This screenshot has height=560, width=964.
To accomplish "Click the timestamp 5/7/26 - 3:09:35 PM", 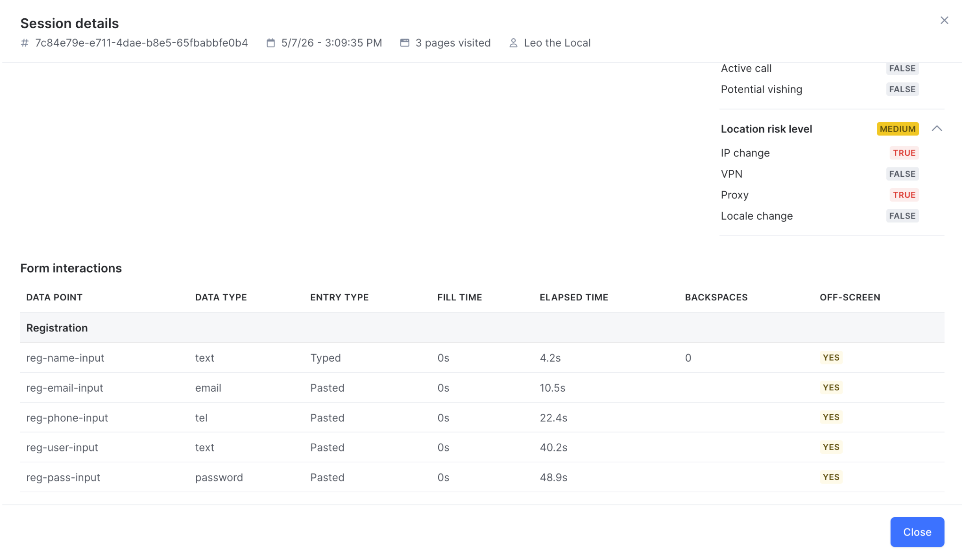I will [x=331, y=43].
